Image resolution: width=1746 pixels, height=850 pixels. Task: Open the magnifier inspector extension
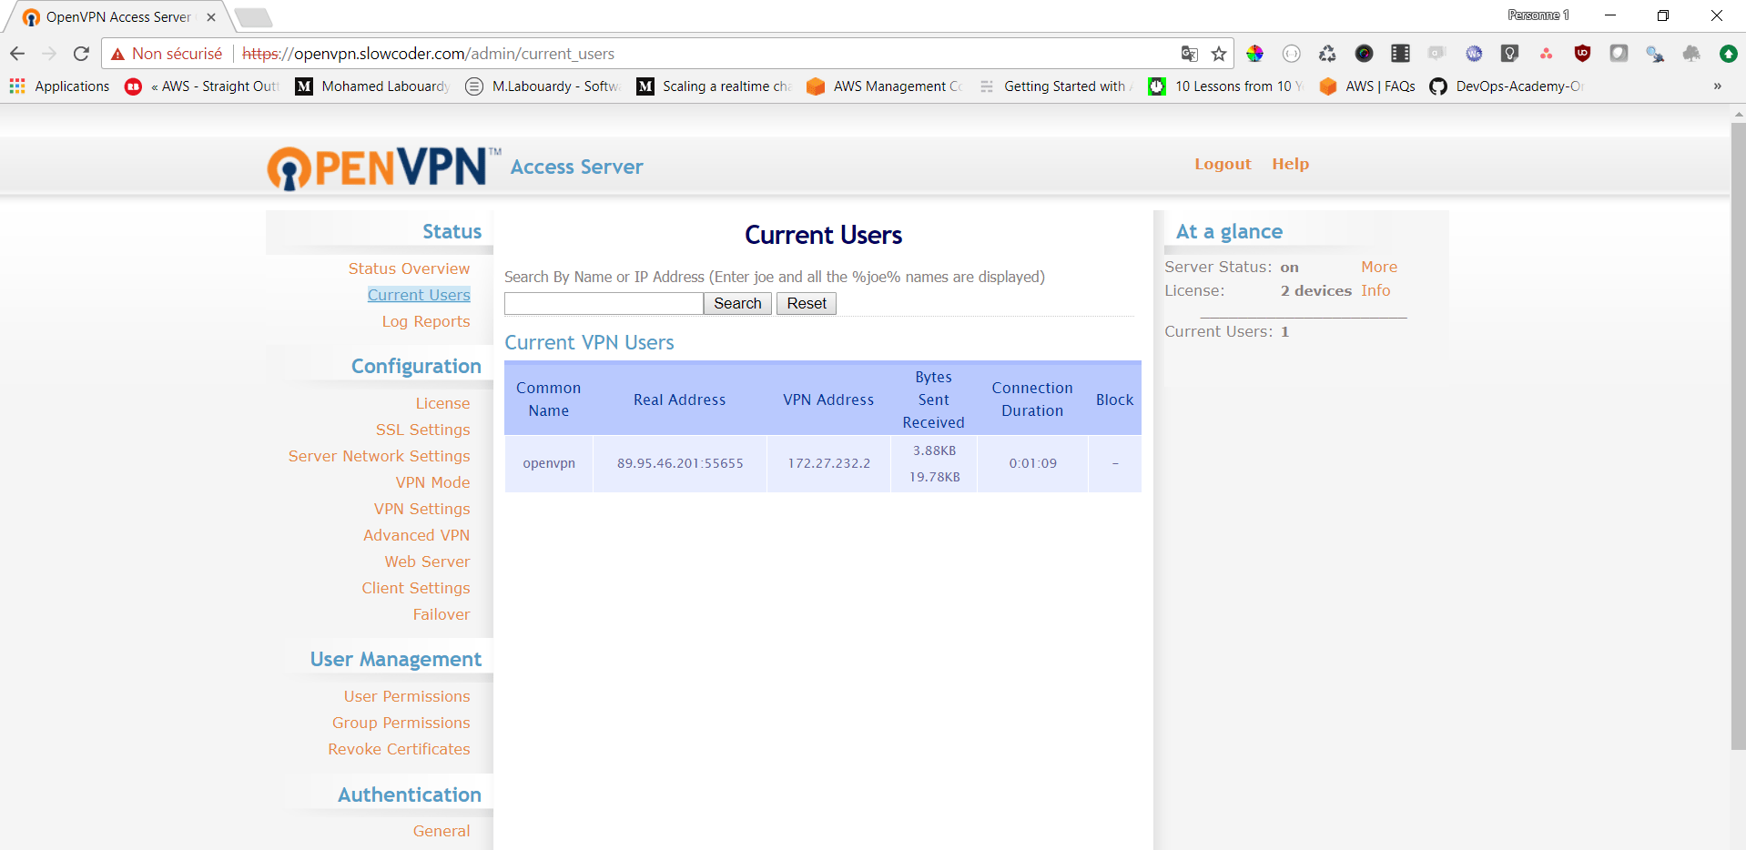(1655, 54)
